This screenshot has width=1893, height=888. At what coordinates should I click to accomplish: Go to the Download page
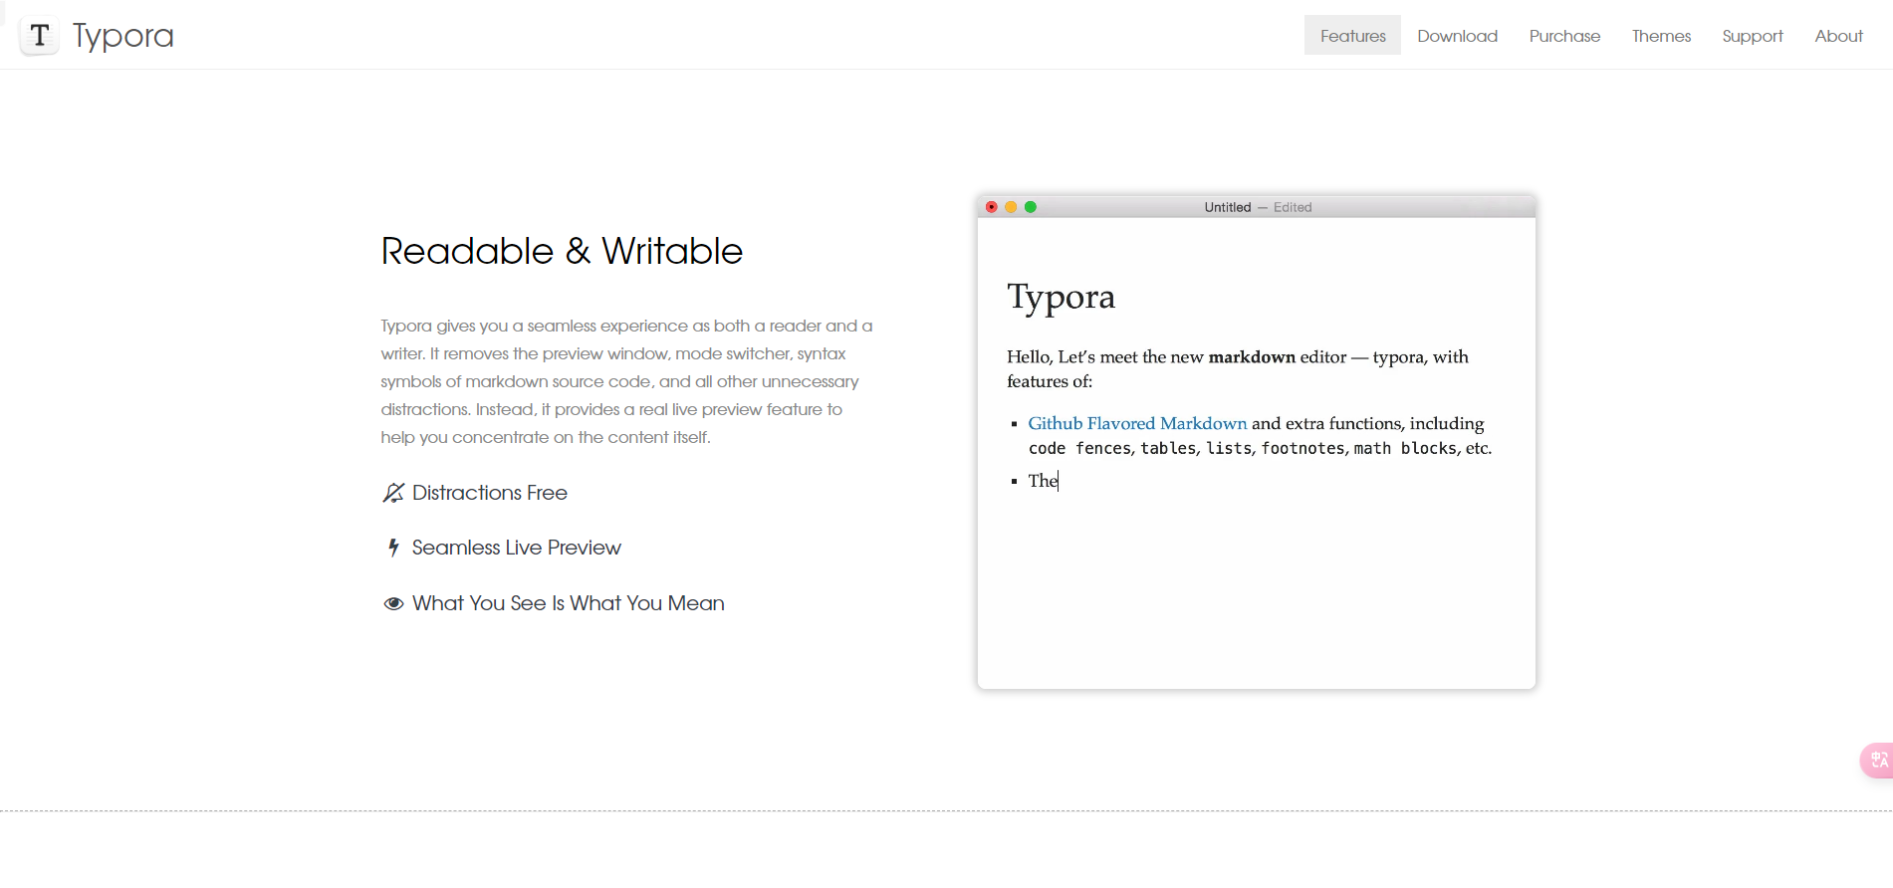[x=1457, y=36]
